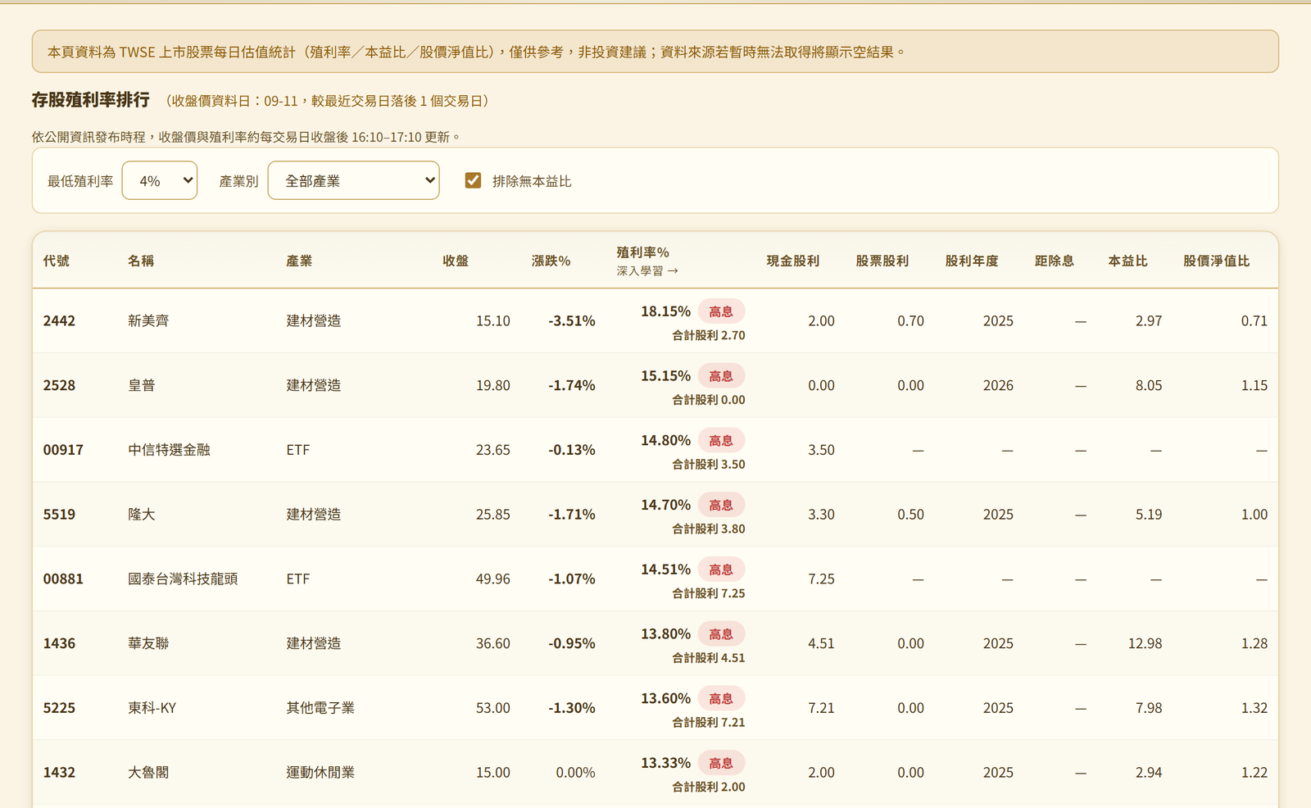
Task: Click stock name 新美齊
Action: [148, 321]
